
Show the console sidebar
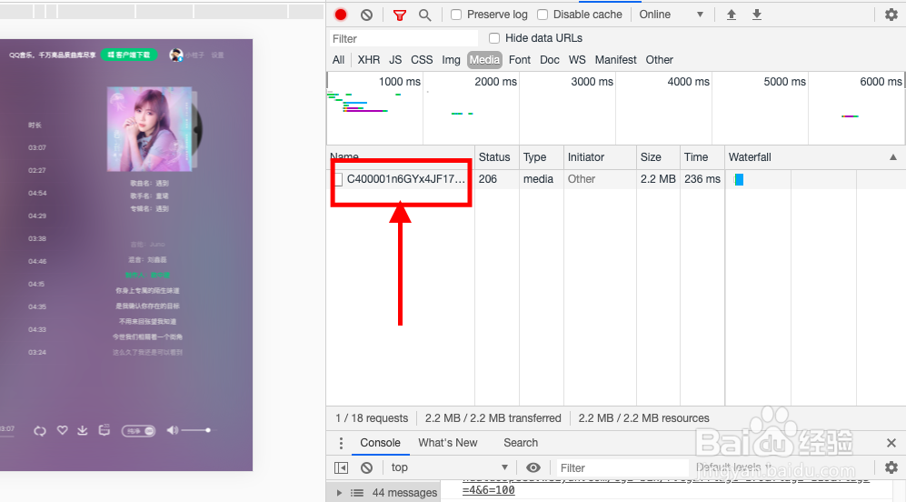tap(342, 467)
